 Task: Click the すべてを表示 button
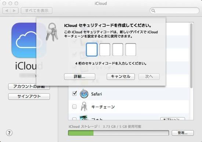tap(37, 11)
